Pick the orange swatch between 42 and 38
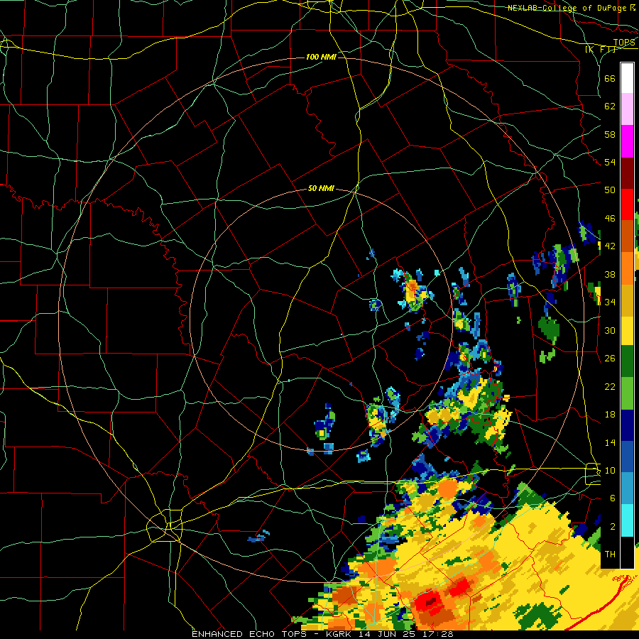639x639 pixels. [627, 268]
